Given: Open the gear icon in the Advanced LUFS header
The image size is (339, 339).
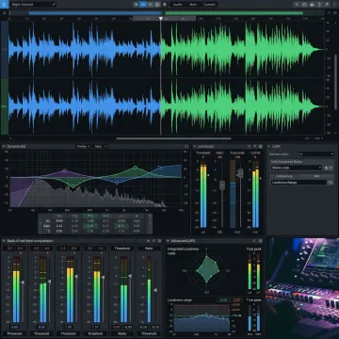Looking at the screenshot, I should 260,241.
